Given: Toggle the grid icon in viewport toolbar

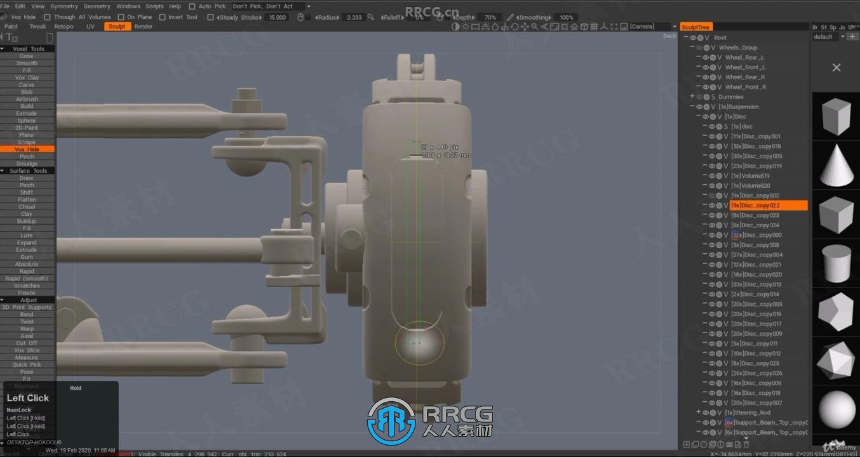Looking at the screenshot, I should coord(594,27).
